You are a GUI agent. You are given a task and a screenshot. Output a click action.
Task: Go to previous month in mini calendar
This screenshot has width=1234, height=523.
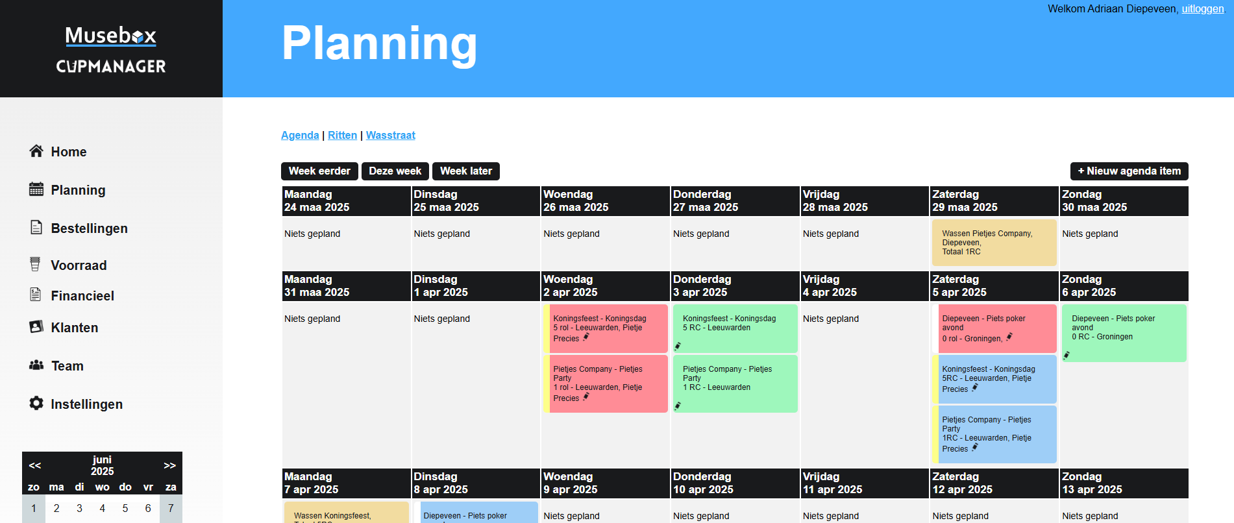[x=35, y=465]
